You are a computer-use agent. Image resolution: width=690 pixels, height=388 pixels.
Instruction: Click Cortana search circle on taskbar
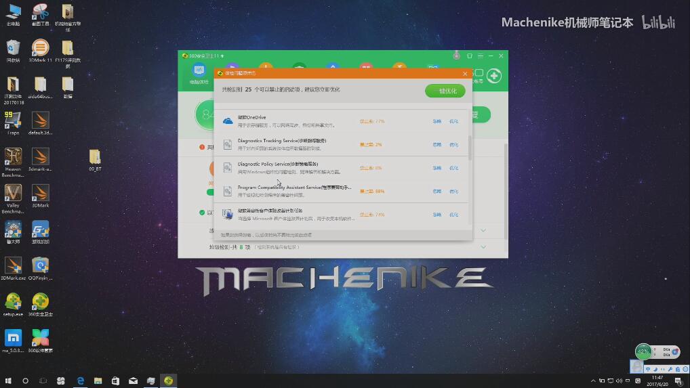point(25,381)
